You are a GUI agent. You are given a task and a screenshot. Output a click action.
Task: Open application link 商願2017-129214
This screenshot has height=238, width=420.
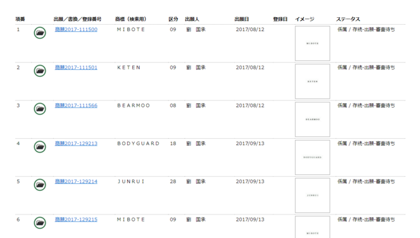pyautogui.click(x=76, y=181)
